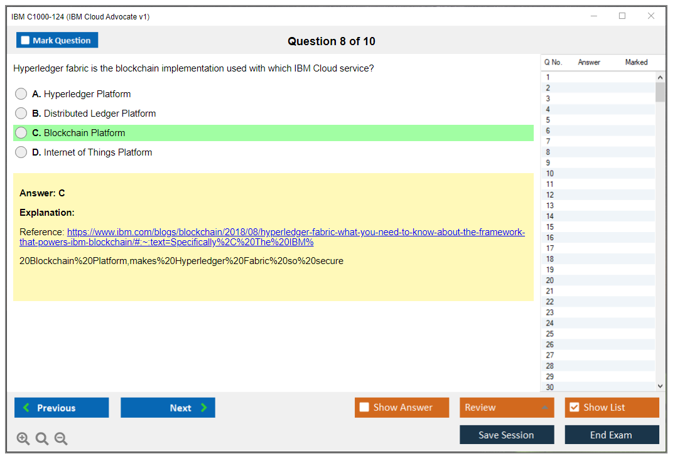Pick option D Internet of Things Platform
This screenshot has width=675, height=461.
tap(21, 152)
